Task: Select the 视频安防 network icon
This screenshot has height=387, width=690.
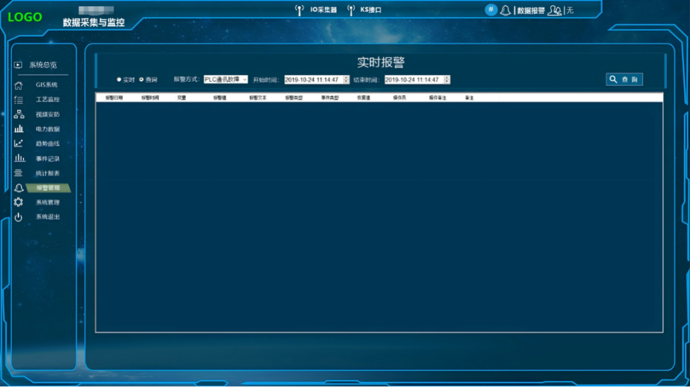Action: click(19, 114)
